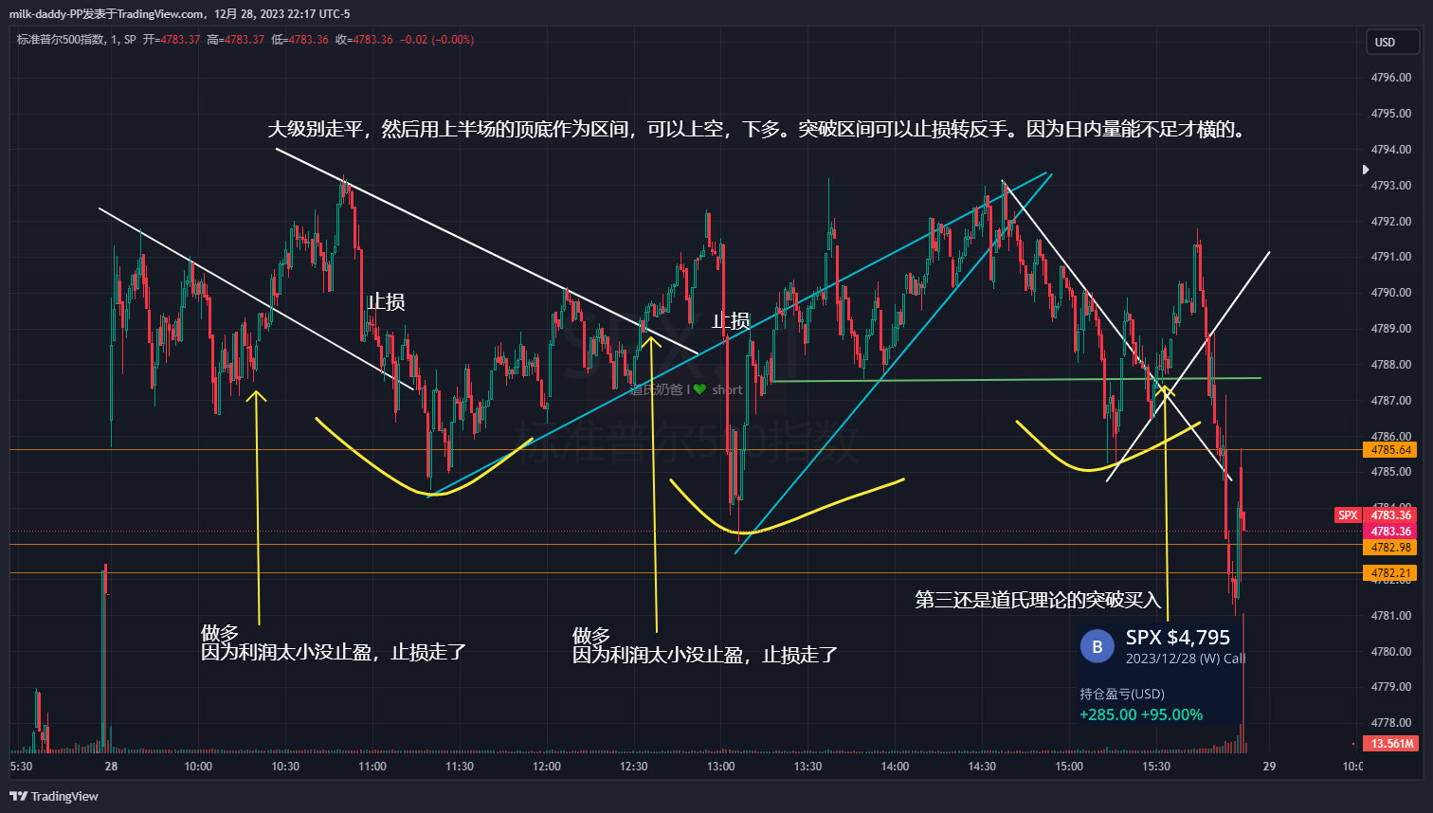Select the 第三还是道氏理论的突破买入 text label
Viewport: 1433px width, 813px height.
tap(1037, 600)
